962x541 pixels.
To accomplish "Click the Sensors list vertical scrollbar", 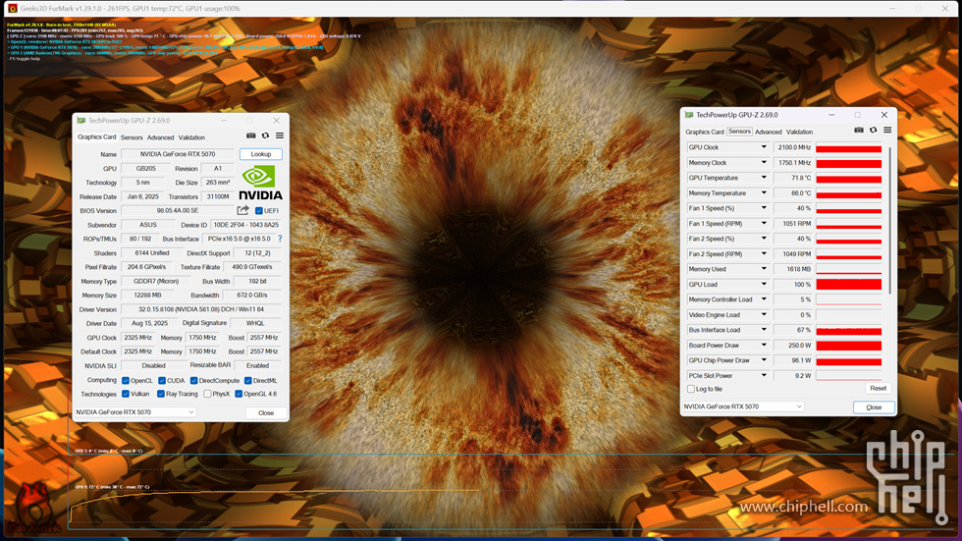I will click(891, 216).
